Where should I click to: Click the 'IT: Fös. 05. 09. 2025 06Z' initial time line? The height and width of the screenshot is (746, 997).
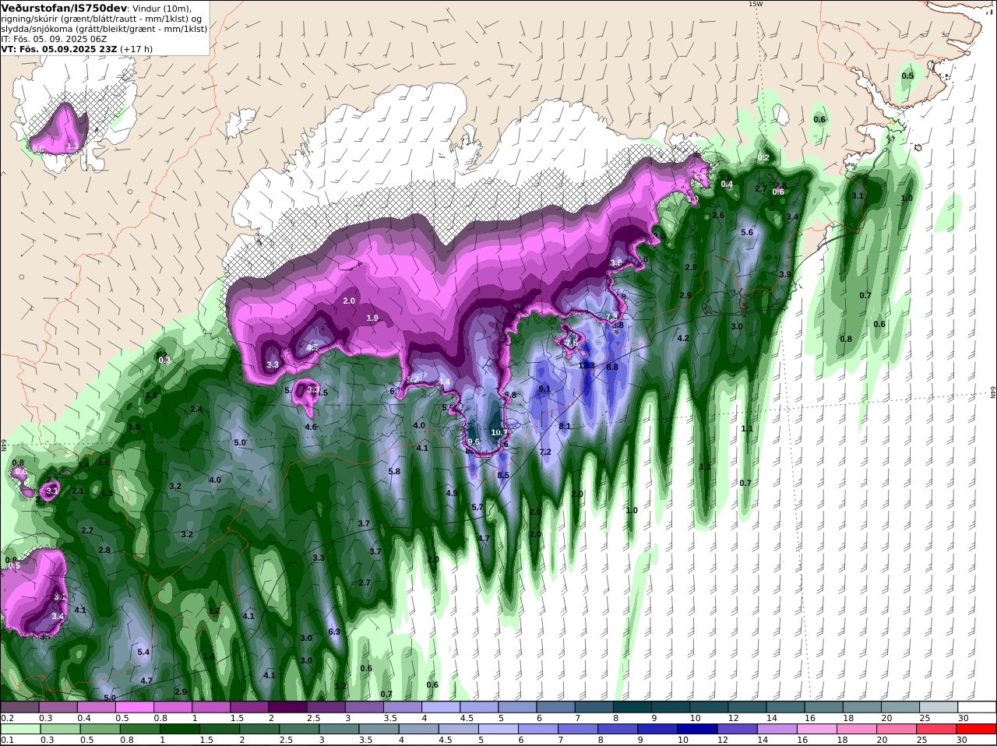coord(54,38)
